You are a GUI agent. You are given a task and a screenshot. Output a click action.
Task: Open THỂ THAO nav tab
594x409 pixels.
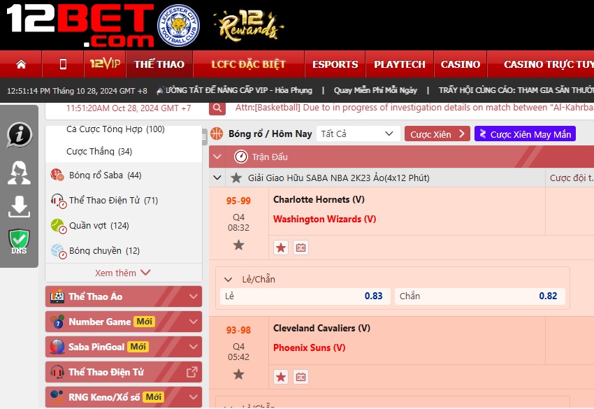(159, 64)
